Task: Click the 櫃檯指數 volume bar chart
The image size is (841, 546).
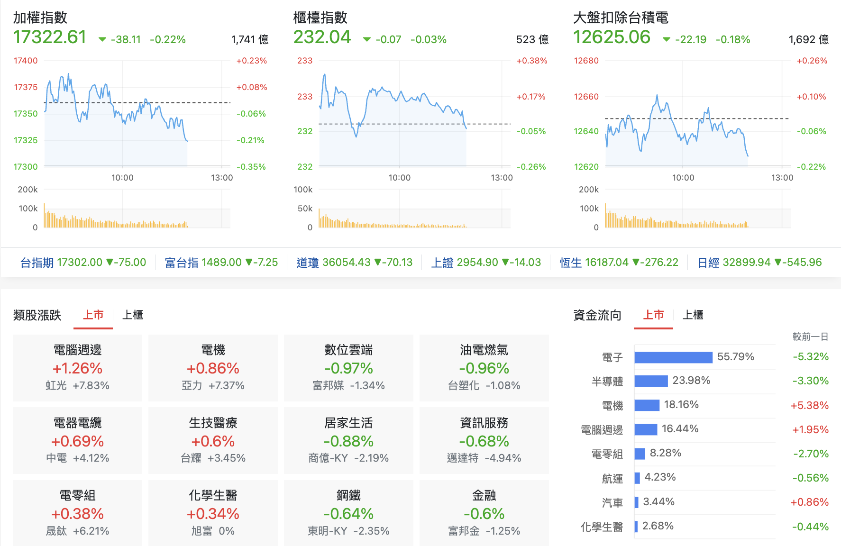Action: [415, 209]
